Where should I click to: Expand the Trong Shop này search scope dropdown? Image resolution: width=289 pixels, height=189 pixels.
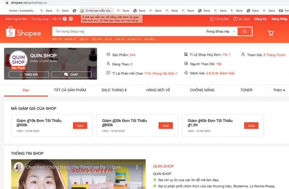click(x=220, y=32)
